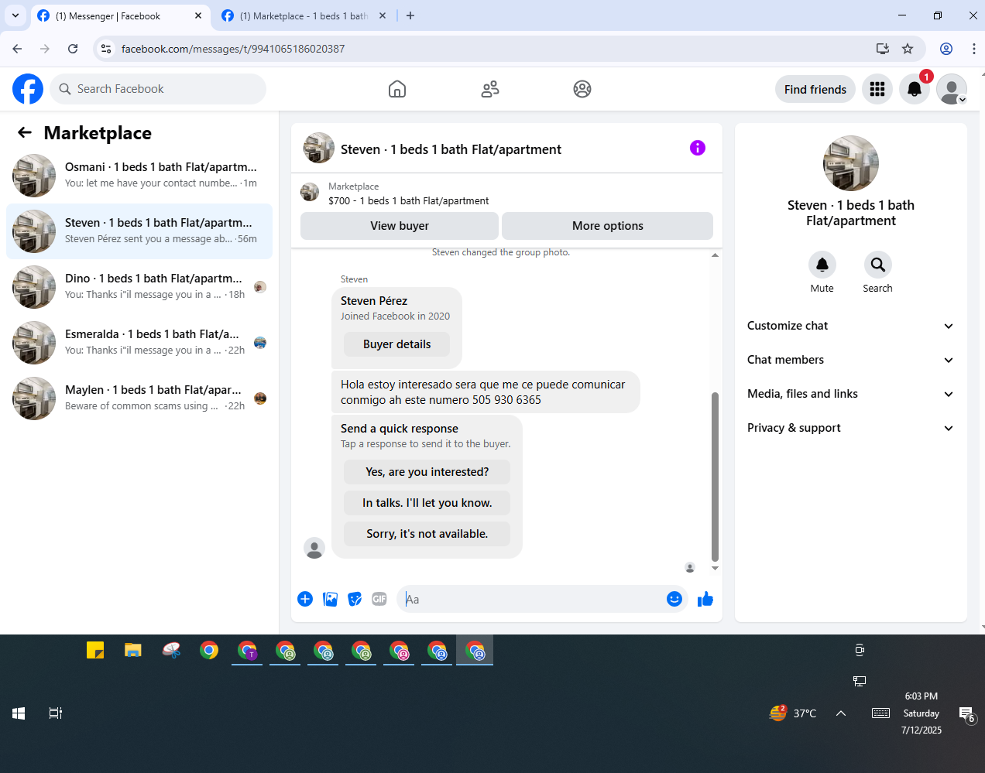Choose a sticker in composer
This screenshot has width=985, height=773.
pos(355,599)
